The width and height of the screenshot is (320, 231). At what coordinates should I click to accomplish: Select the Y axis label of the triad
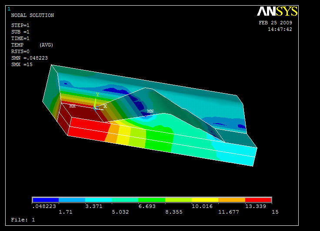97,94
